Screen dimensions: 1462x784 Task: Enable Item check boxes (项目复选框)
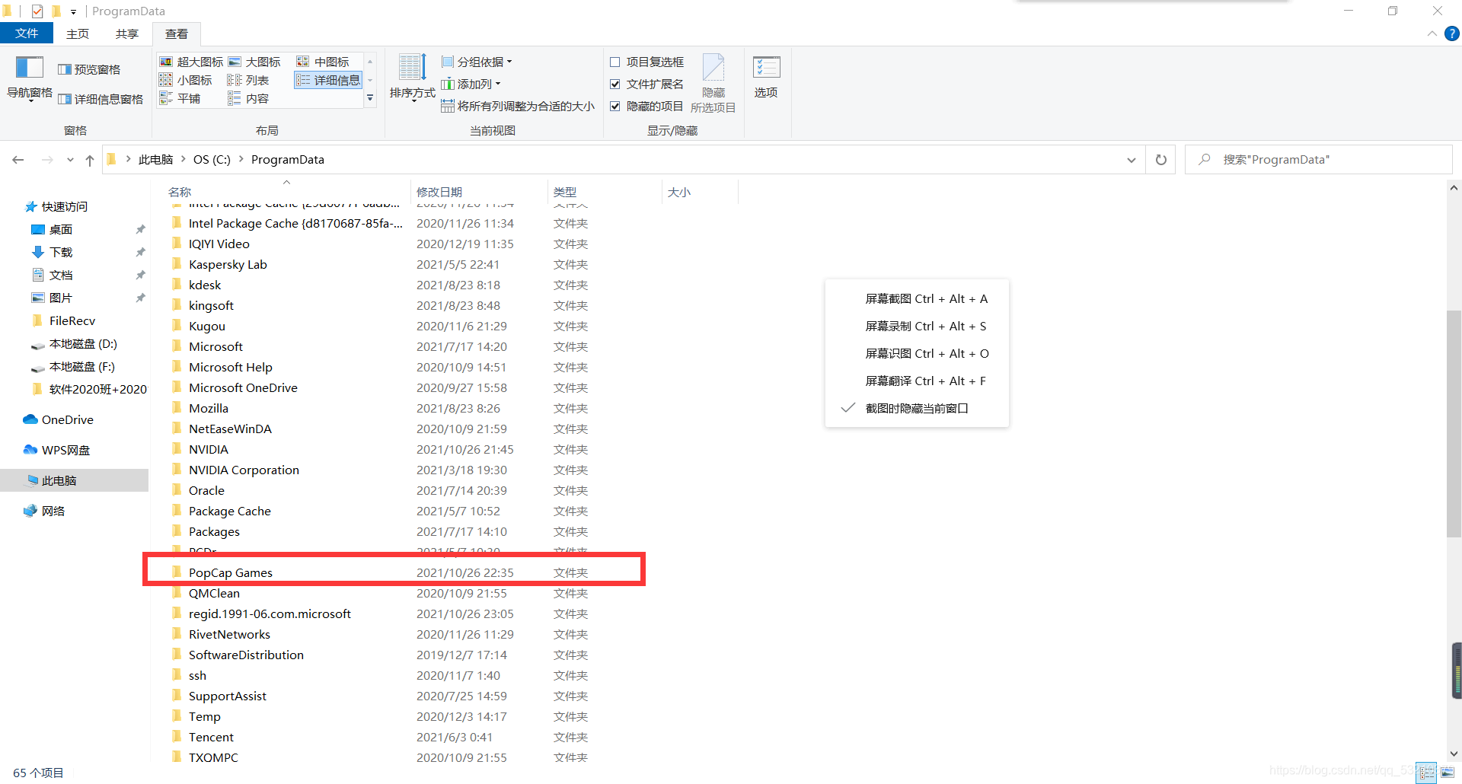pos(646,62)
